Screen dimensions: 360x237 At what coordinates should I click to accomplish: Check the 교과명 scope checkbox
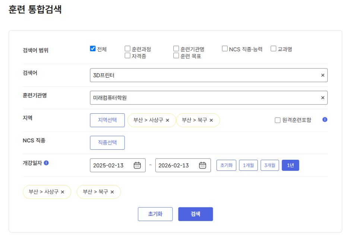click(x=273, y=49)
